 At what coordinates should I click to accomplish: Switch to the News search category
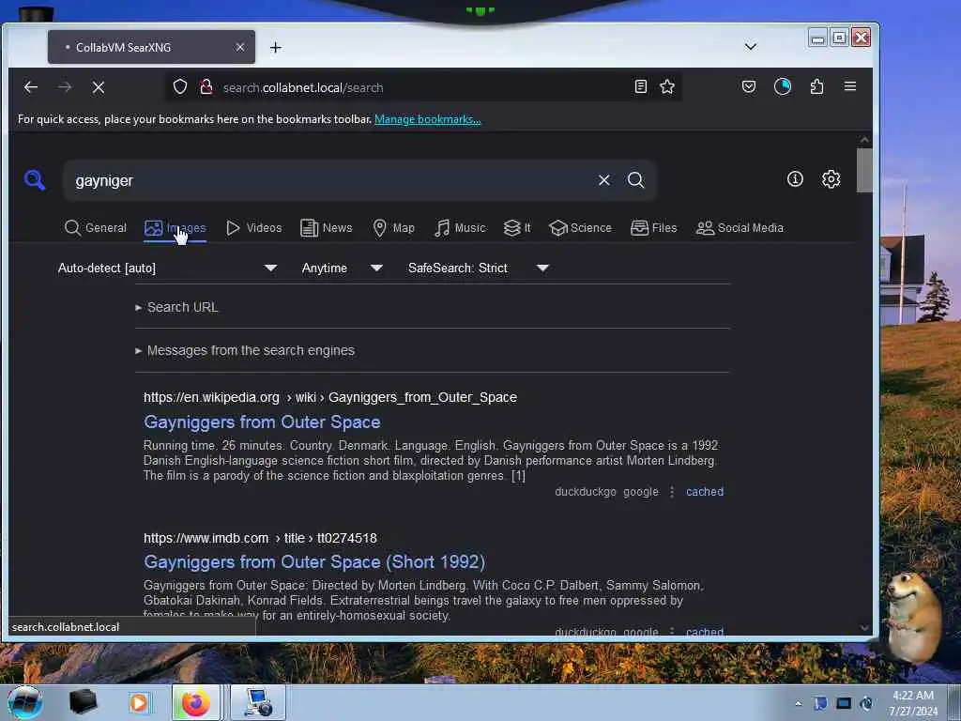tap(326, 228)
